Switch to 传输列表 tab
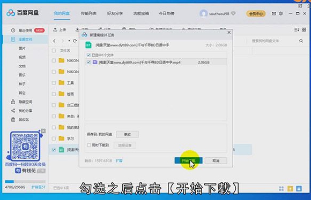 pyautogui.click(x=88, y=13)
